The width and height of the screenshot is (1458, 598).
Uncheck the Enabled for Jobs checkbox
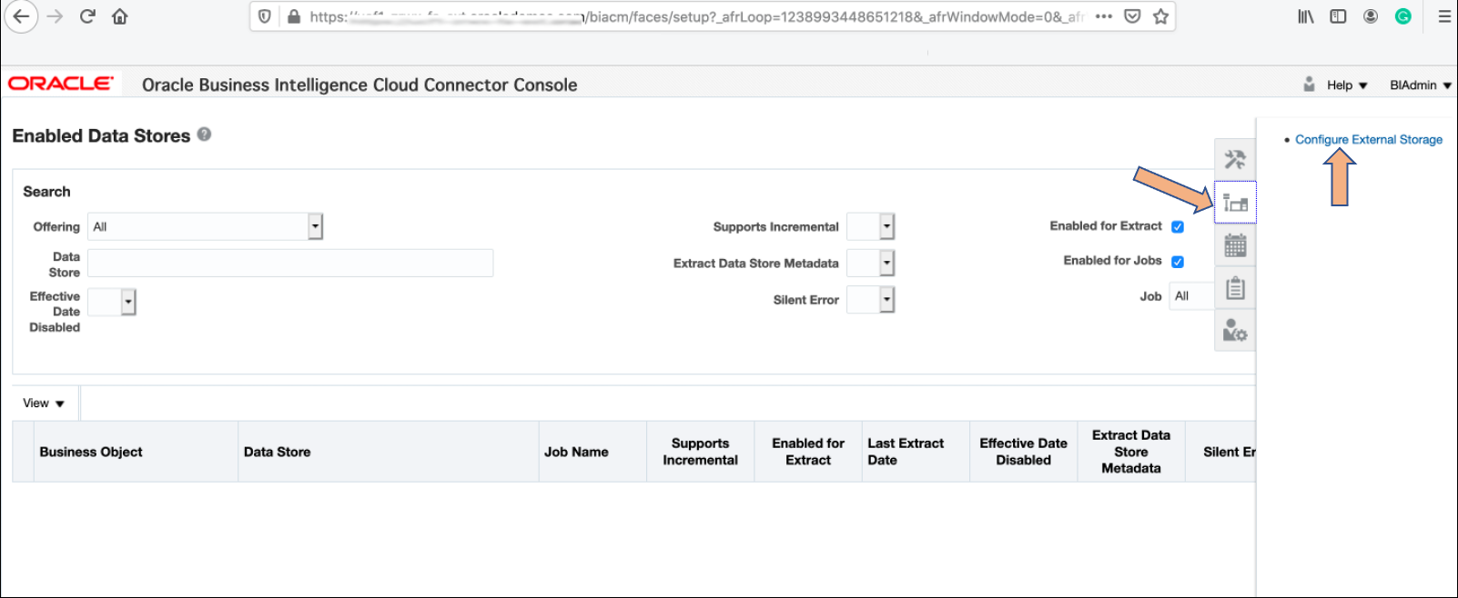pyautogui.click(x=1178, y=262)
